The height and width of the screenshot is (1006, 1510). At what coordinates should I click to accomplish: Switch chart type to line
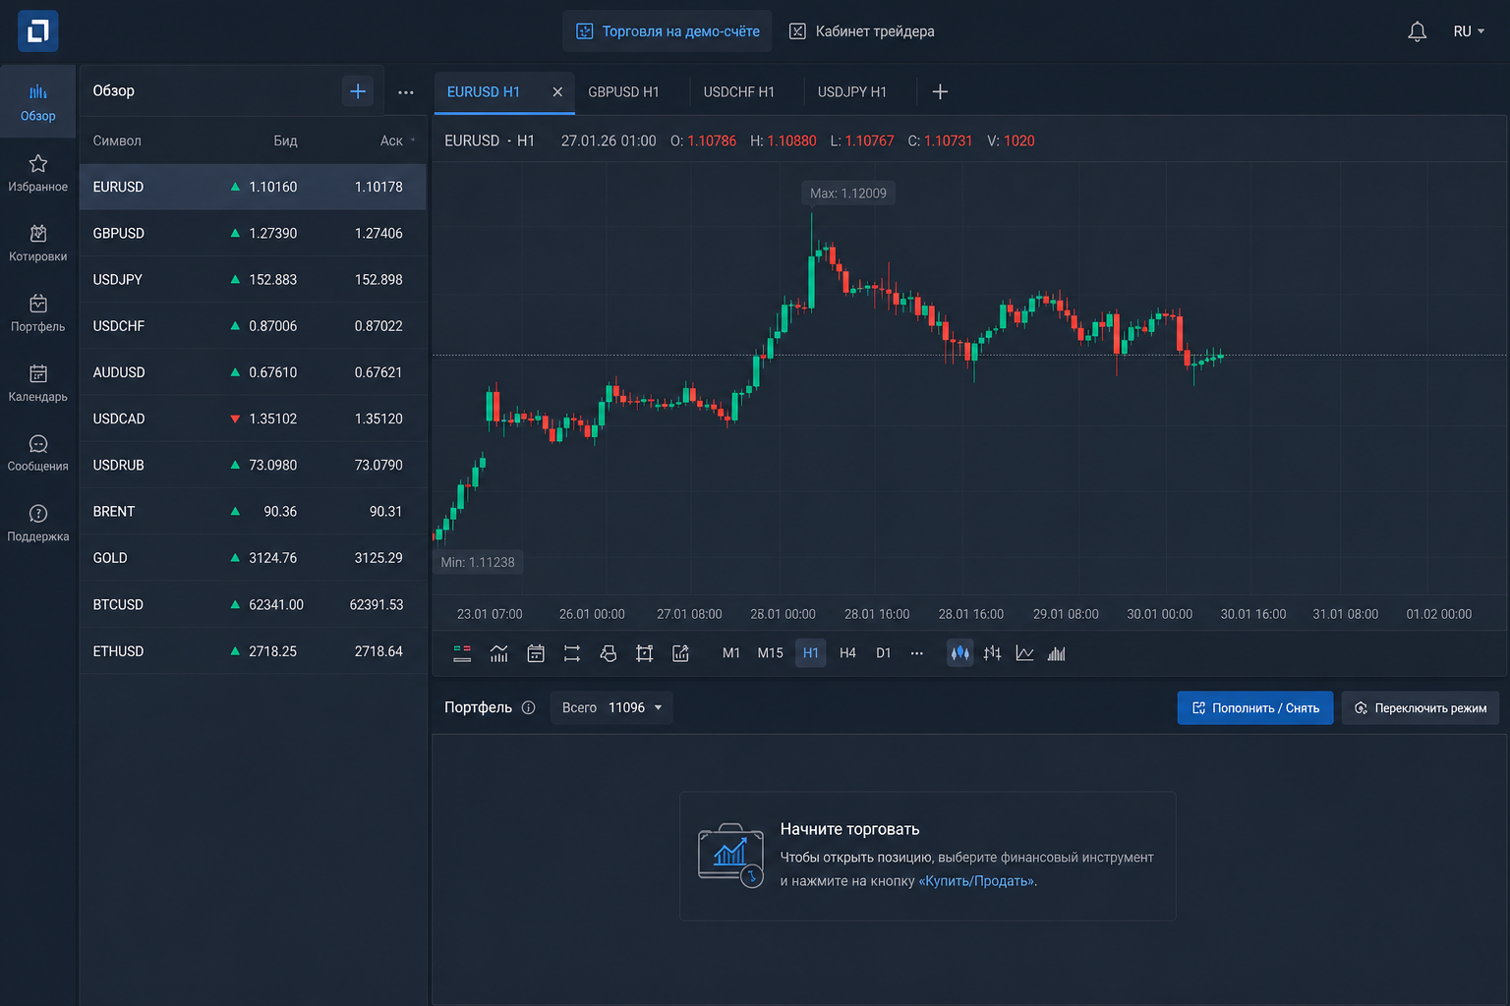point(1024,653)
